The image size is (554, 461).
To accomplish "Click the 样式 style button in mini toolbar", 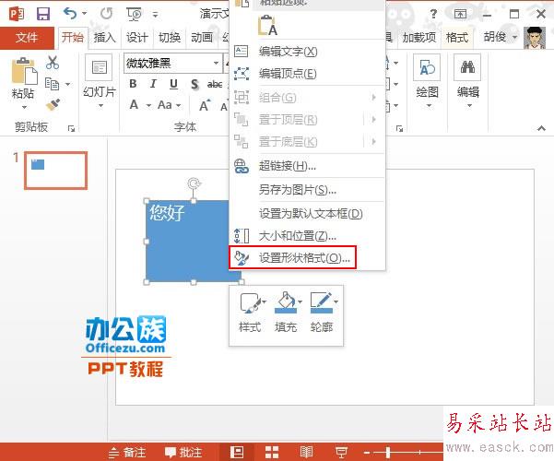I will click(251, 312).
